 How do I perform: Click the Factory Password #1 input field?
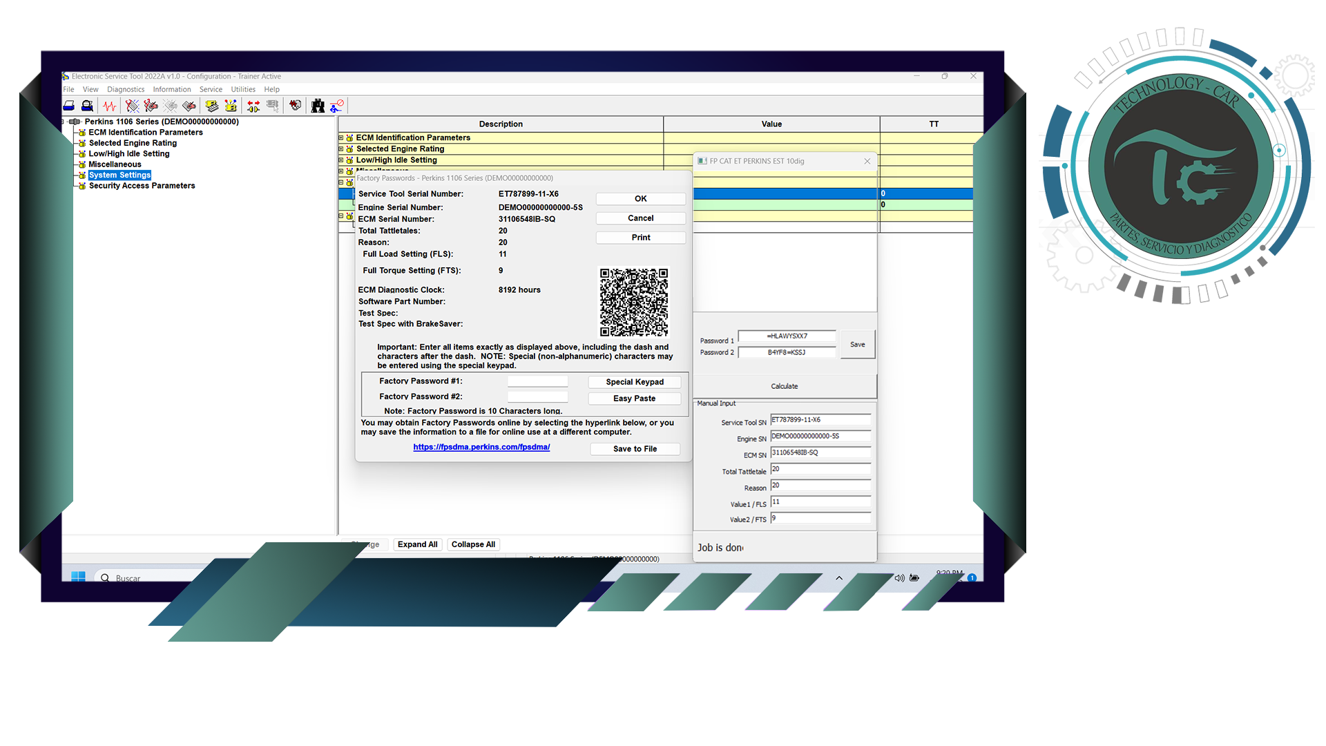point(538,381)
